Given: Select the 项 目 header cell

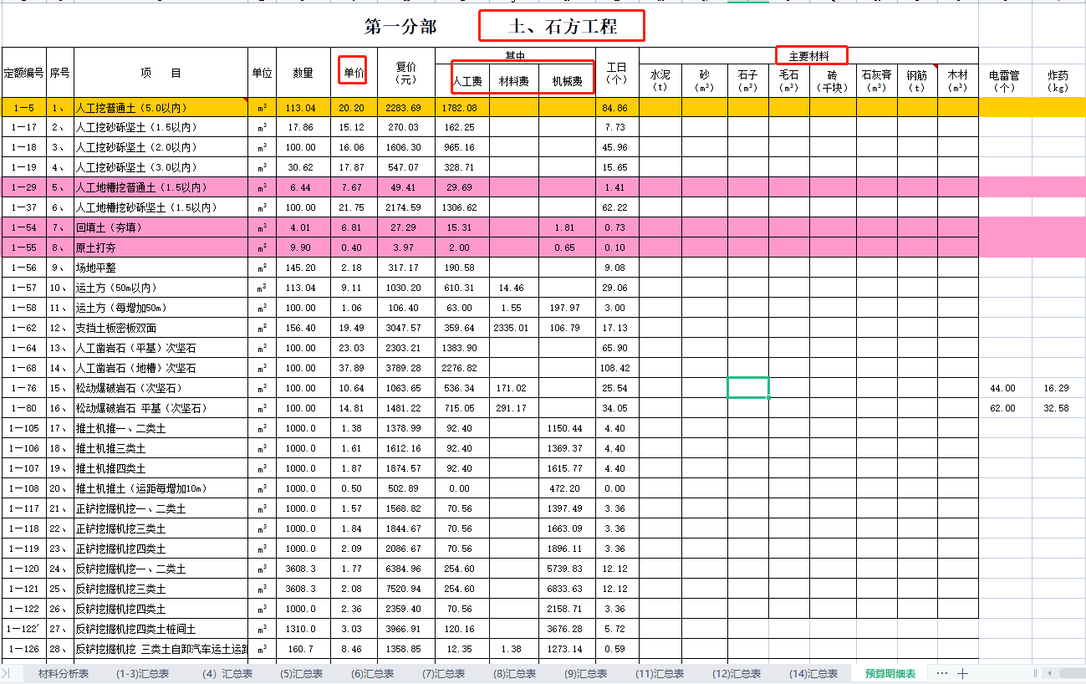Looking at the screenshot, I should (161, 73).
